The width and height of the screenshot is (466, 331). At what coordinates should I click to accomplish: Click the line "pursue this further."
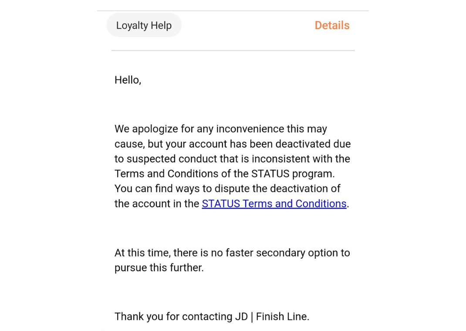point(159,268)
